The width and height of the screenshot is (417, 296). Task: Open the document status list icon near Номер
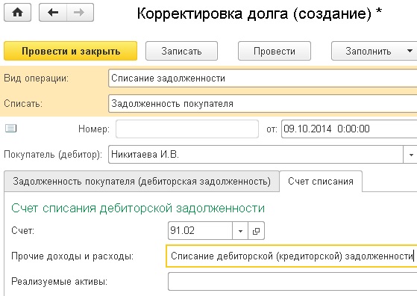tap(11, 129)
